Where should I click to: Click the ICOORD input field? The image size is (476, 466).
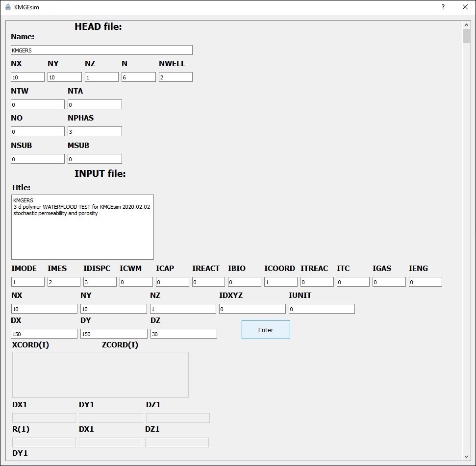[x=281, y=282]
